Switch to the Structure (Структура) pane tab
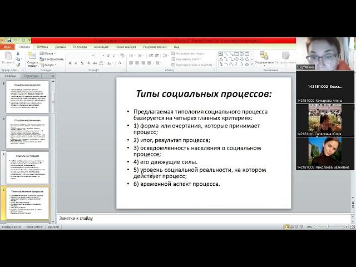Viewport: 356px width, 267px height. click(31, 76)
